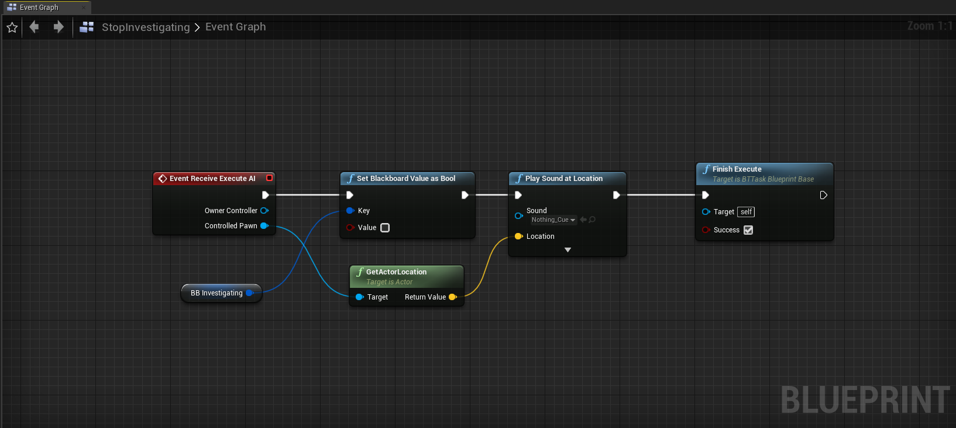Click Play Sound exec input pin

[518, 195]
